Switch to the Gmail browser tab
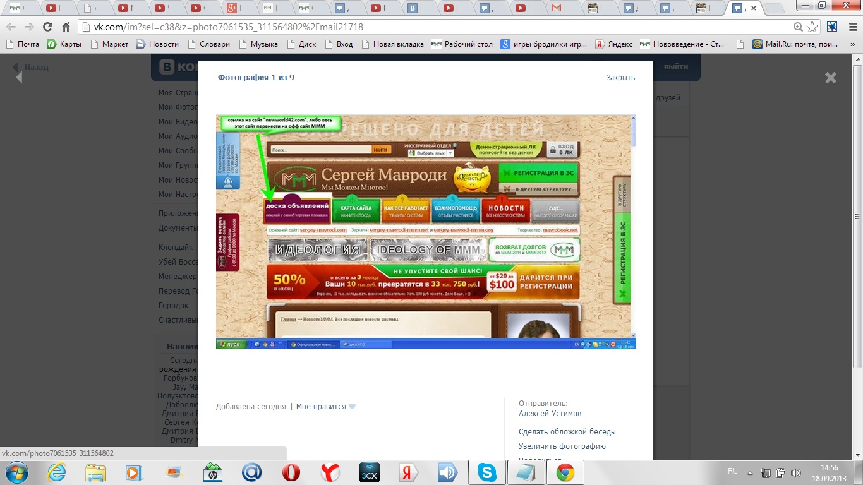863x485 pixels. click(560, 8)
